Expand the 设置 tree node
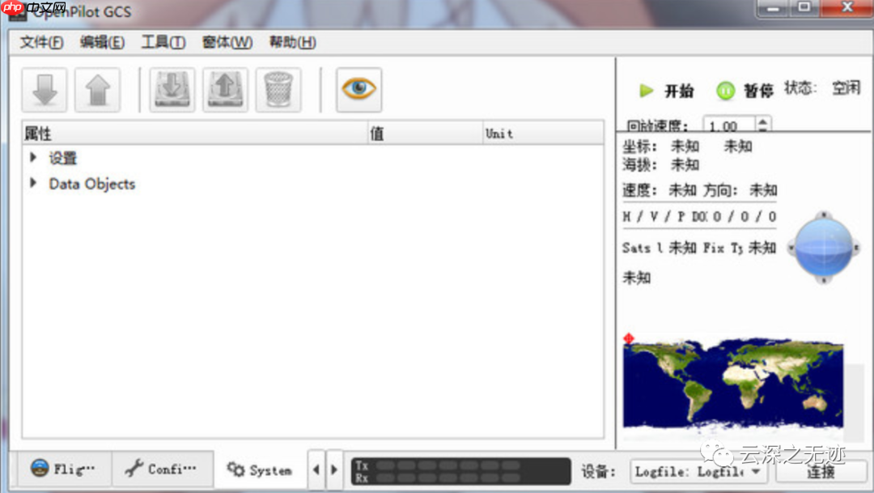 [33, 158]
